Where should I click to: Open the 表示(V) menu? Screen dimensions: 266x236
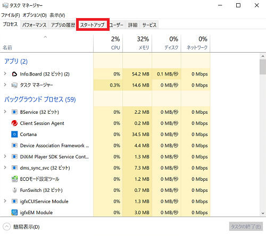[57, 15]
